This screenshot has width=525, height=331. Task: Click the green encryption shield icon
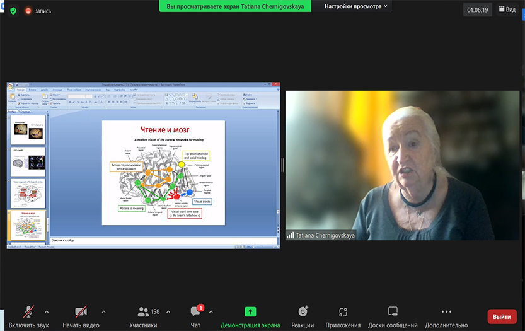point(13,11)
